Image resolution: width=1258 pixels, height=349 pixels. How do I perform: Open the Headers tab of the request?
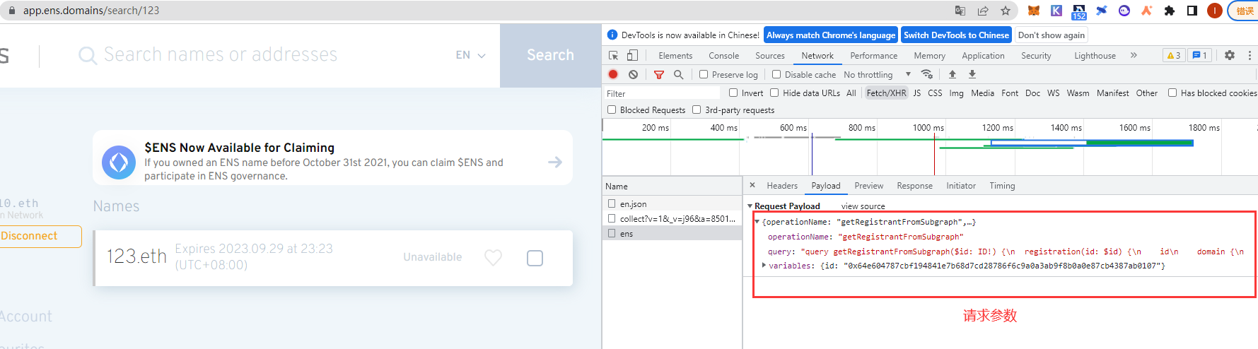pos(782,186)
